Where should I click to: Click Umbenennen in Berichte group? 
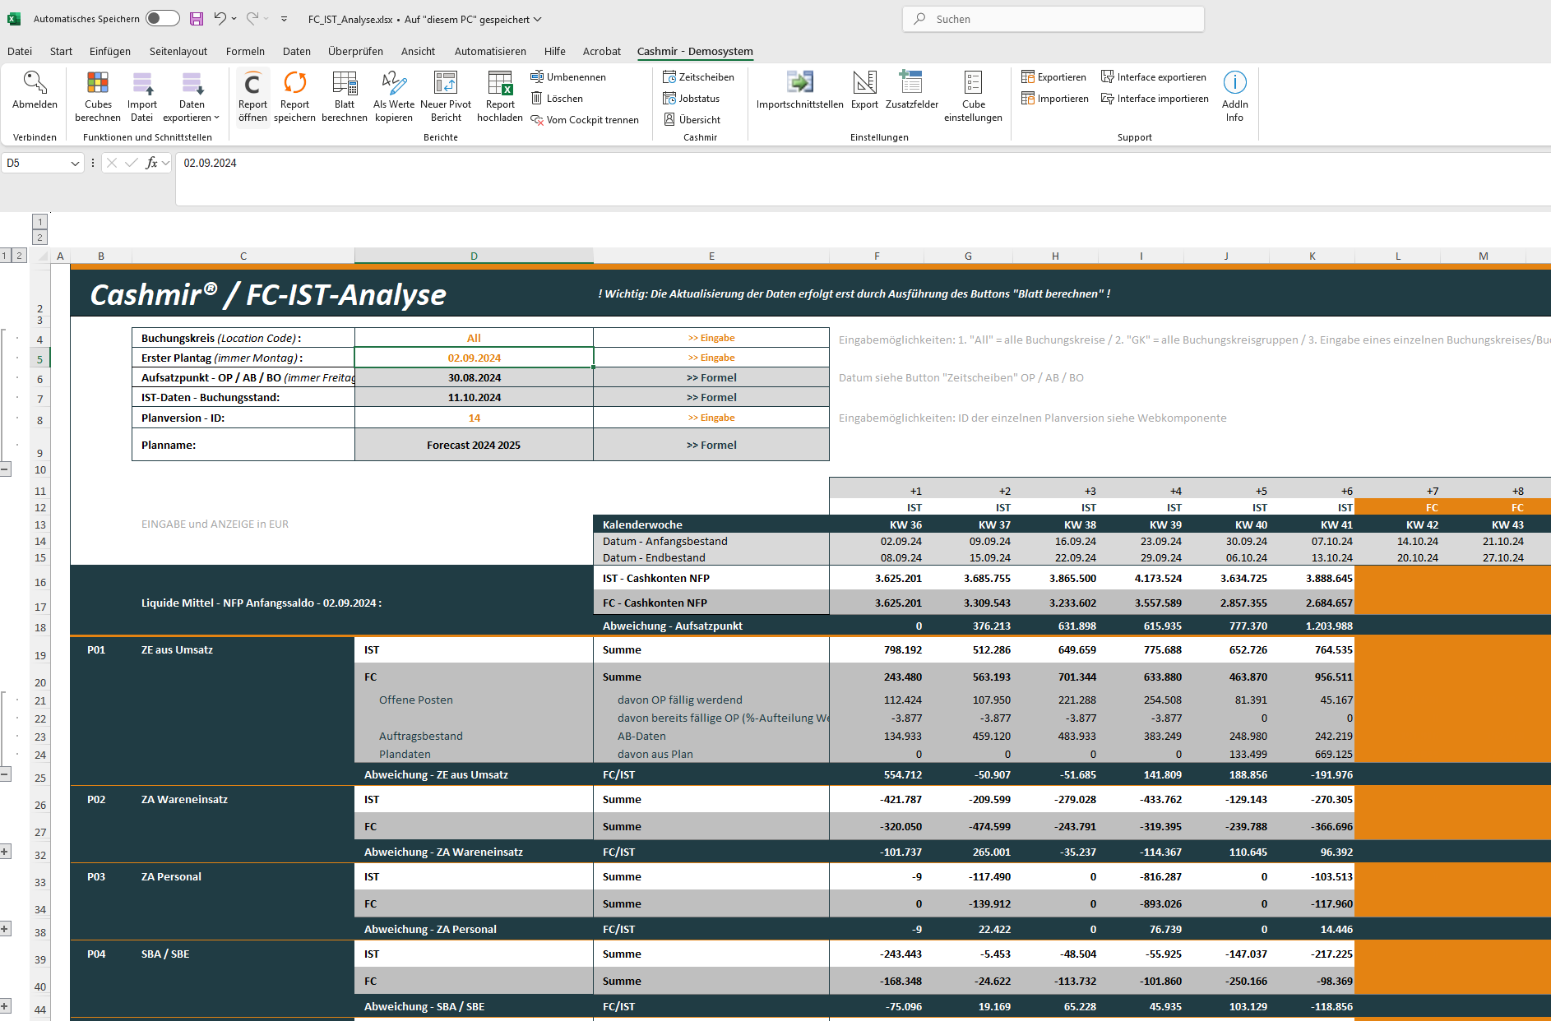(x=568, y=77)
